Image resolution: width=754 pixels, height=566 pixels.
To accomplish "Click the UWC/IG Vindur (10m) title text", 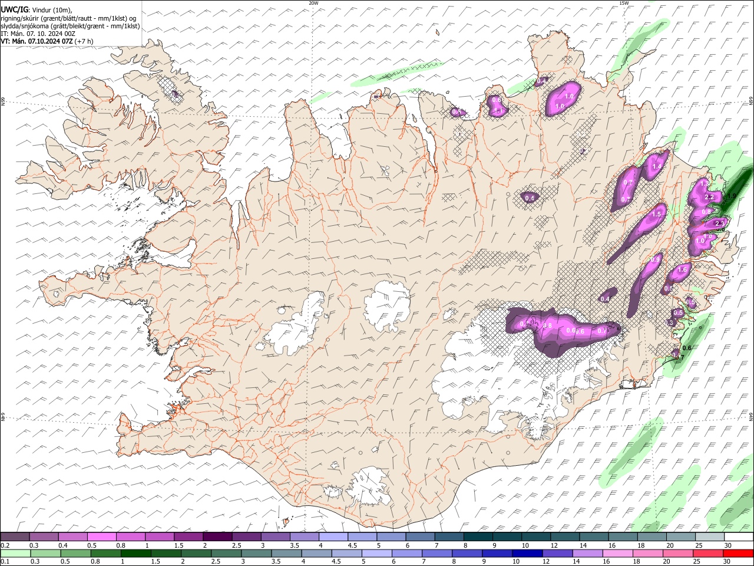I will point(37,10).
